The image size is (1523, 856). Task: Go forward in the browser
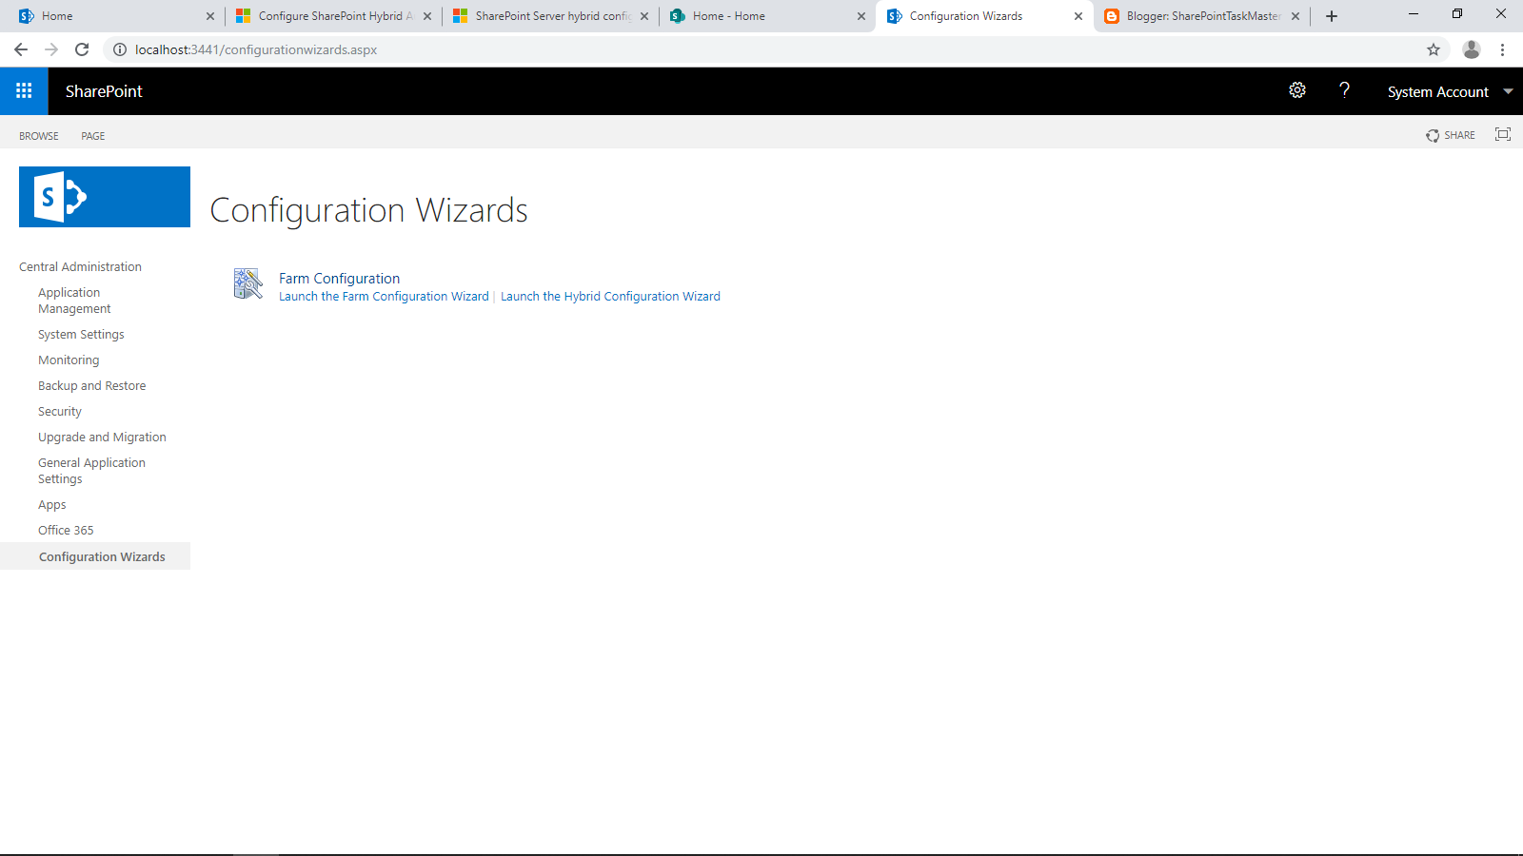click(51, 49)
